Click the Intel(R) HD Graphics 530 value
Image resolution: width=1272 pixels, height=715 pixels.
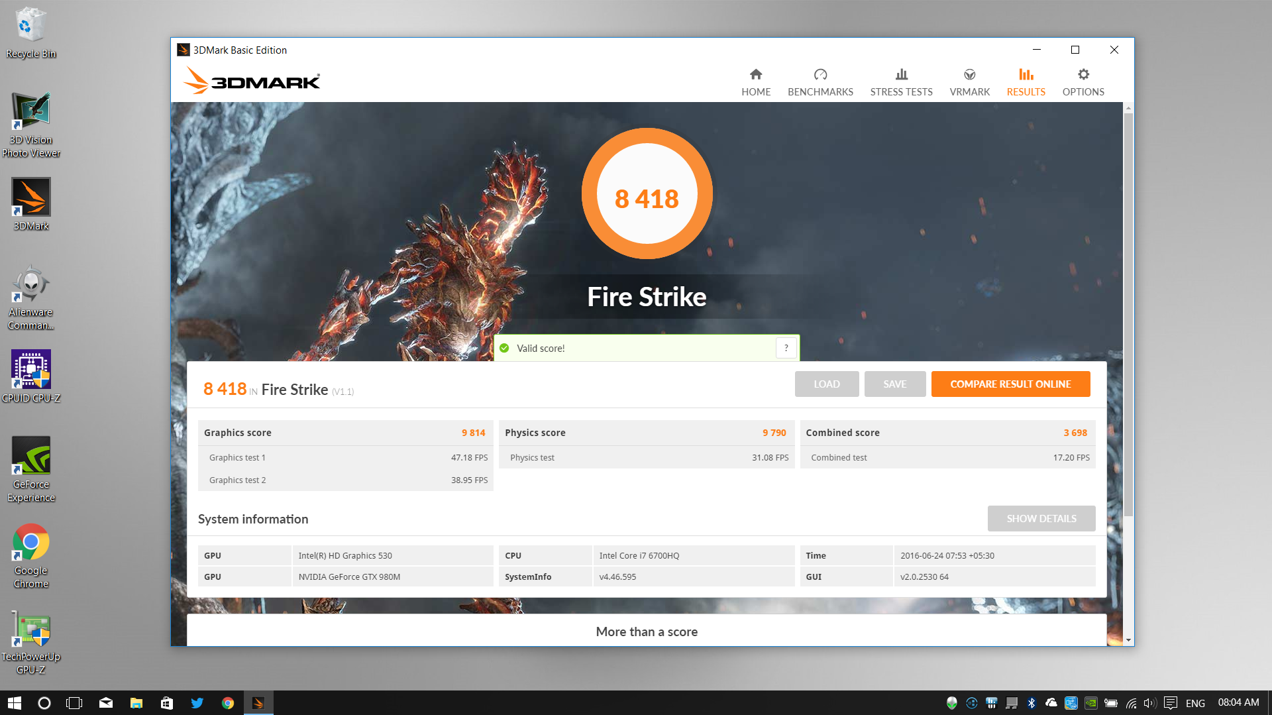tap(345, 555)
